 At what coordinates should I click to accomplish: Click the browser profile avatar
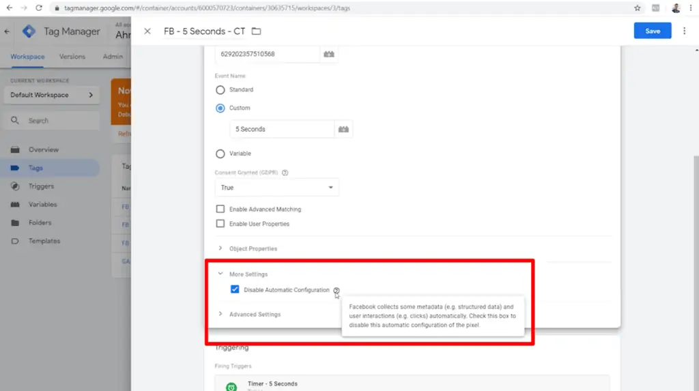pyautogui.click(x=676, y=8)
